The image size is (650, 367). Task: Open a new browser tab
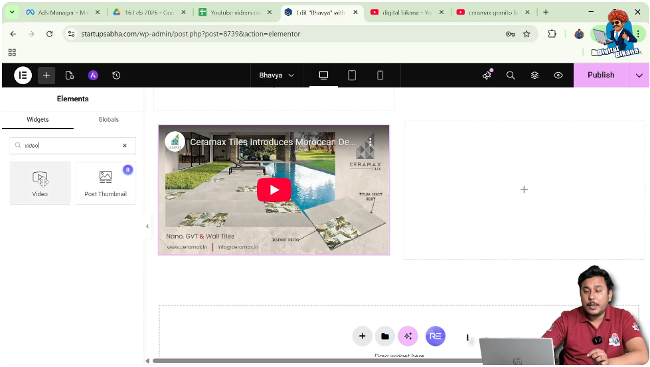[x=546, y=13]
